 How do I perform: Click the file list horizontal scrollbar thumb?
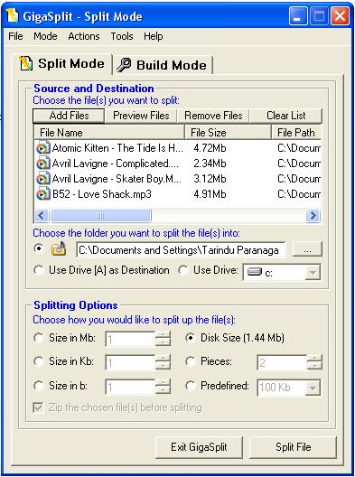coord(100,216)
